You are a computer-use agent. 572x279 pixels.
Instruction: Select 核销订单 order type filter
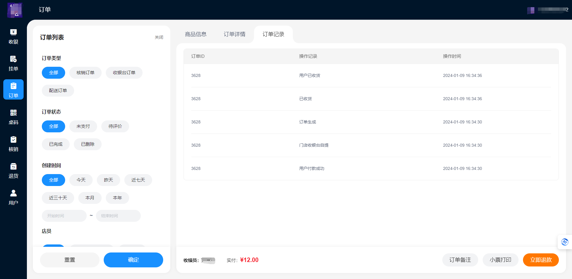(x=85, y=73)
